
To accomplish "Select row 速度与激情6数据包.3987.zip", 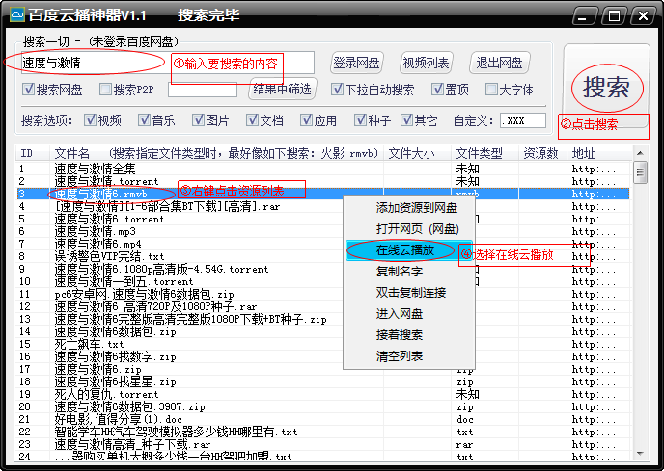I will pyautogui.click(x=322, y=406).
